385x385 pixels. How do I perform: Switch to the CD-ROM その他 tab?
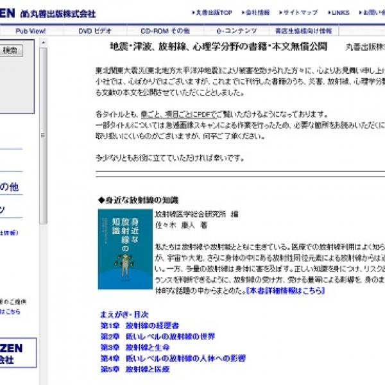(x=166, y=31)
